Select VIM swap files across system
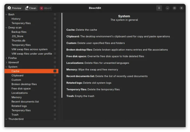The image size is (190, 132). (x=29, y=49)
